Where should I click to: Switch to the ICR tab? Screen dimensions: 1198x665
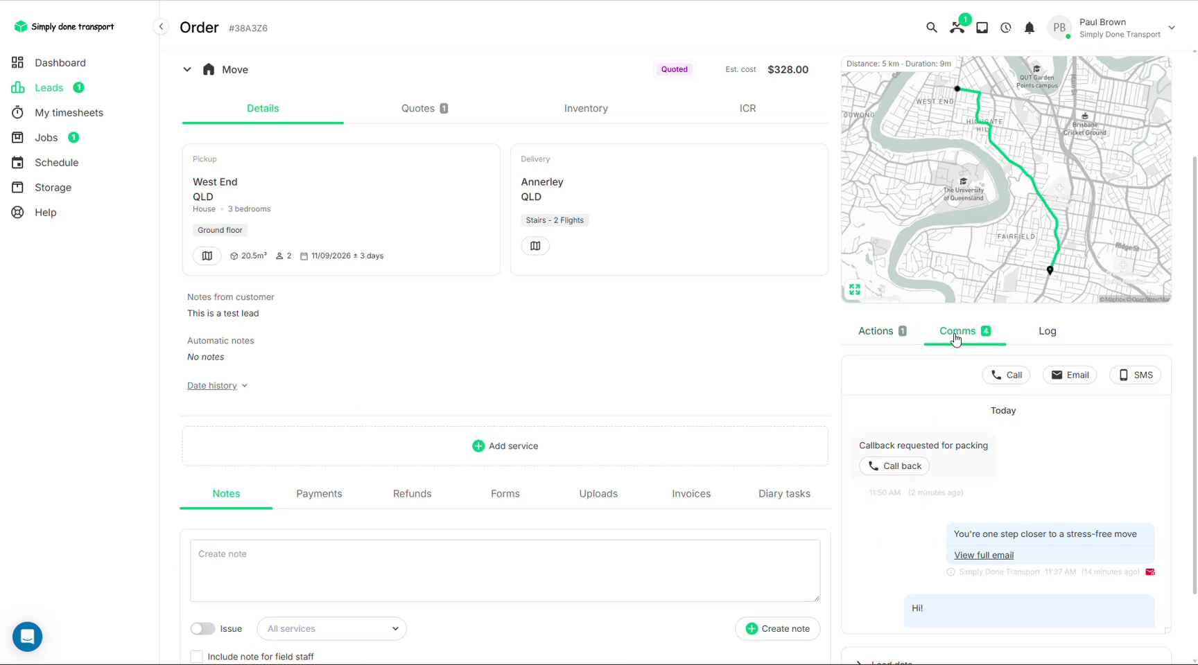747,108
